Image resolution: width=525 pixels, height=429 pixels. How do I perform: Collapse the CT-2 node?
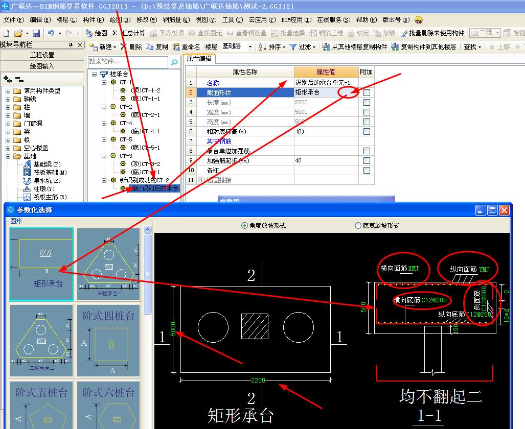click(x=104, y=107)
